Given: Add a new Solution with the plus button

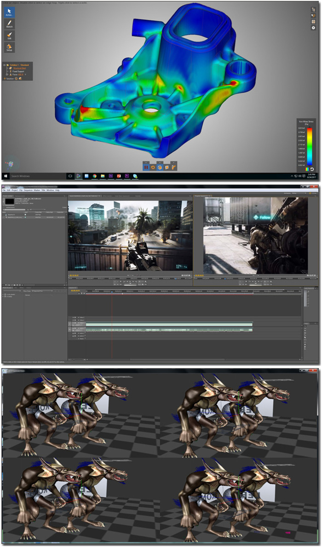Looking at the screenshot, I should pos(5,79).
